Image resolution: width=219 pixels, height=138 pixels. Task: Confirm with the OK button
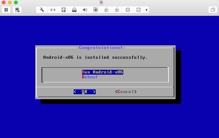(x=85, y=92)
